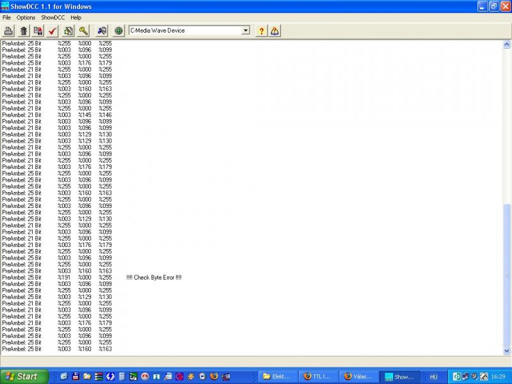This screenshot has width=512, height=384.
Task: Click the %191 value in the error row
Action: click(x=64, y=278)
